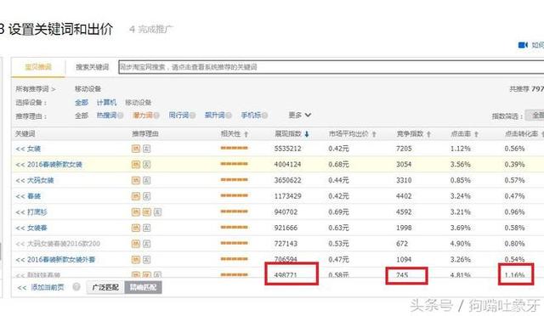Image resolution: width=544 pixels, height=316 pixels.
Task: Filter by 飙升词 reason
Action: point(215,116)
